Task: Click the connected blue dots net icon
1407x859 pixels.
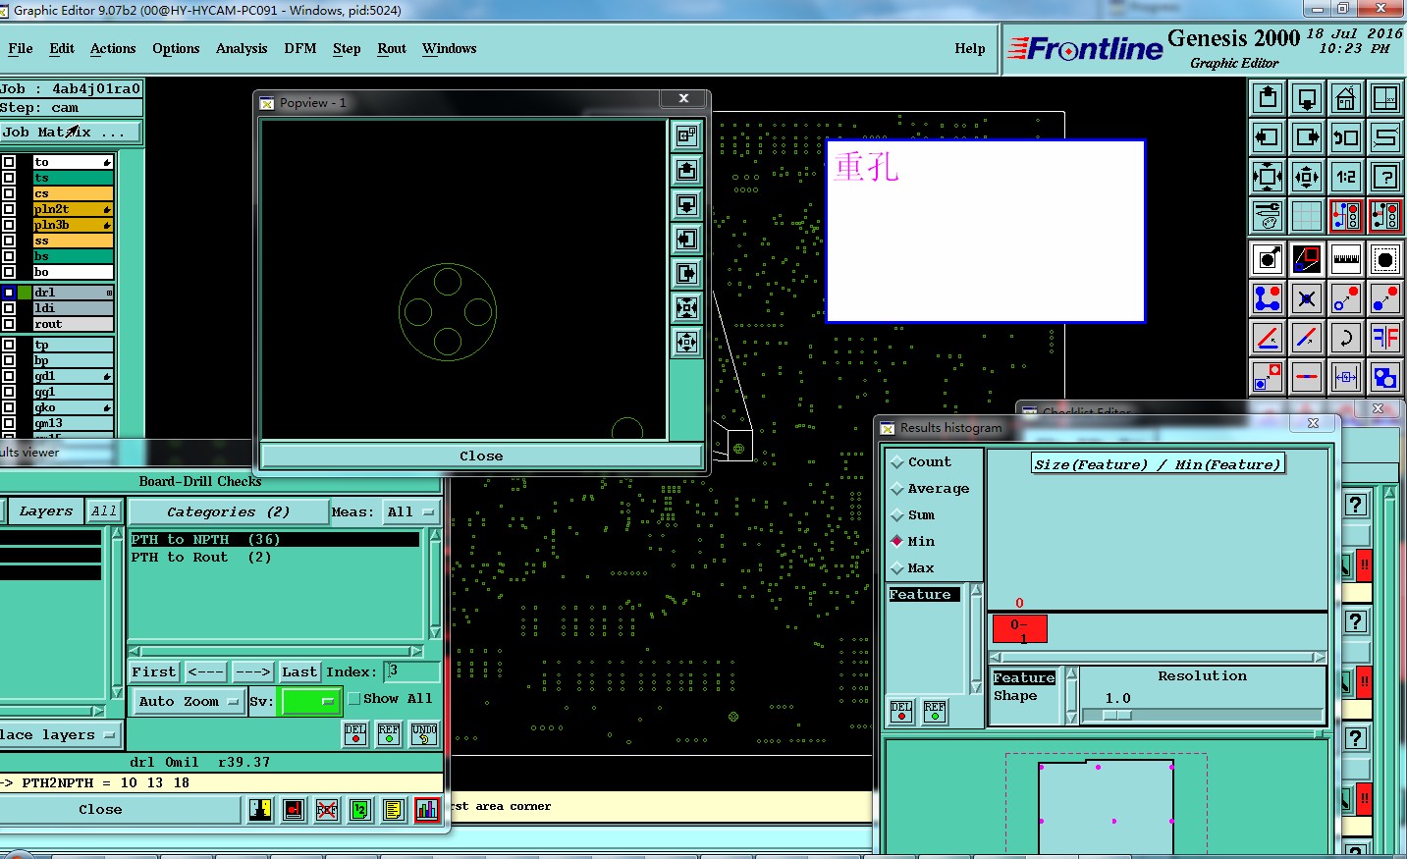Action: [x=1268, y=298]
